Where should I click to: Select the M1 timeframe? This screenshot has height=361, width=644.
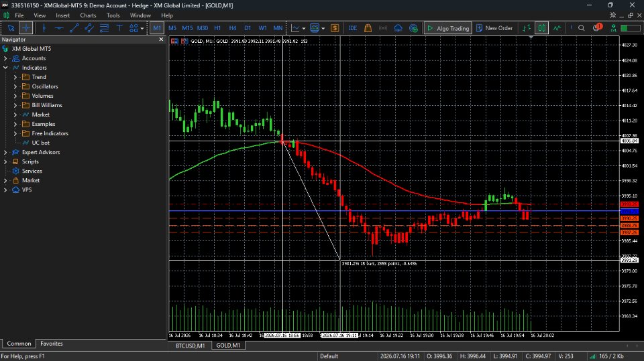coord(157,28)
